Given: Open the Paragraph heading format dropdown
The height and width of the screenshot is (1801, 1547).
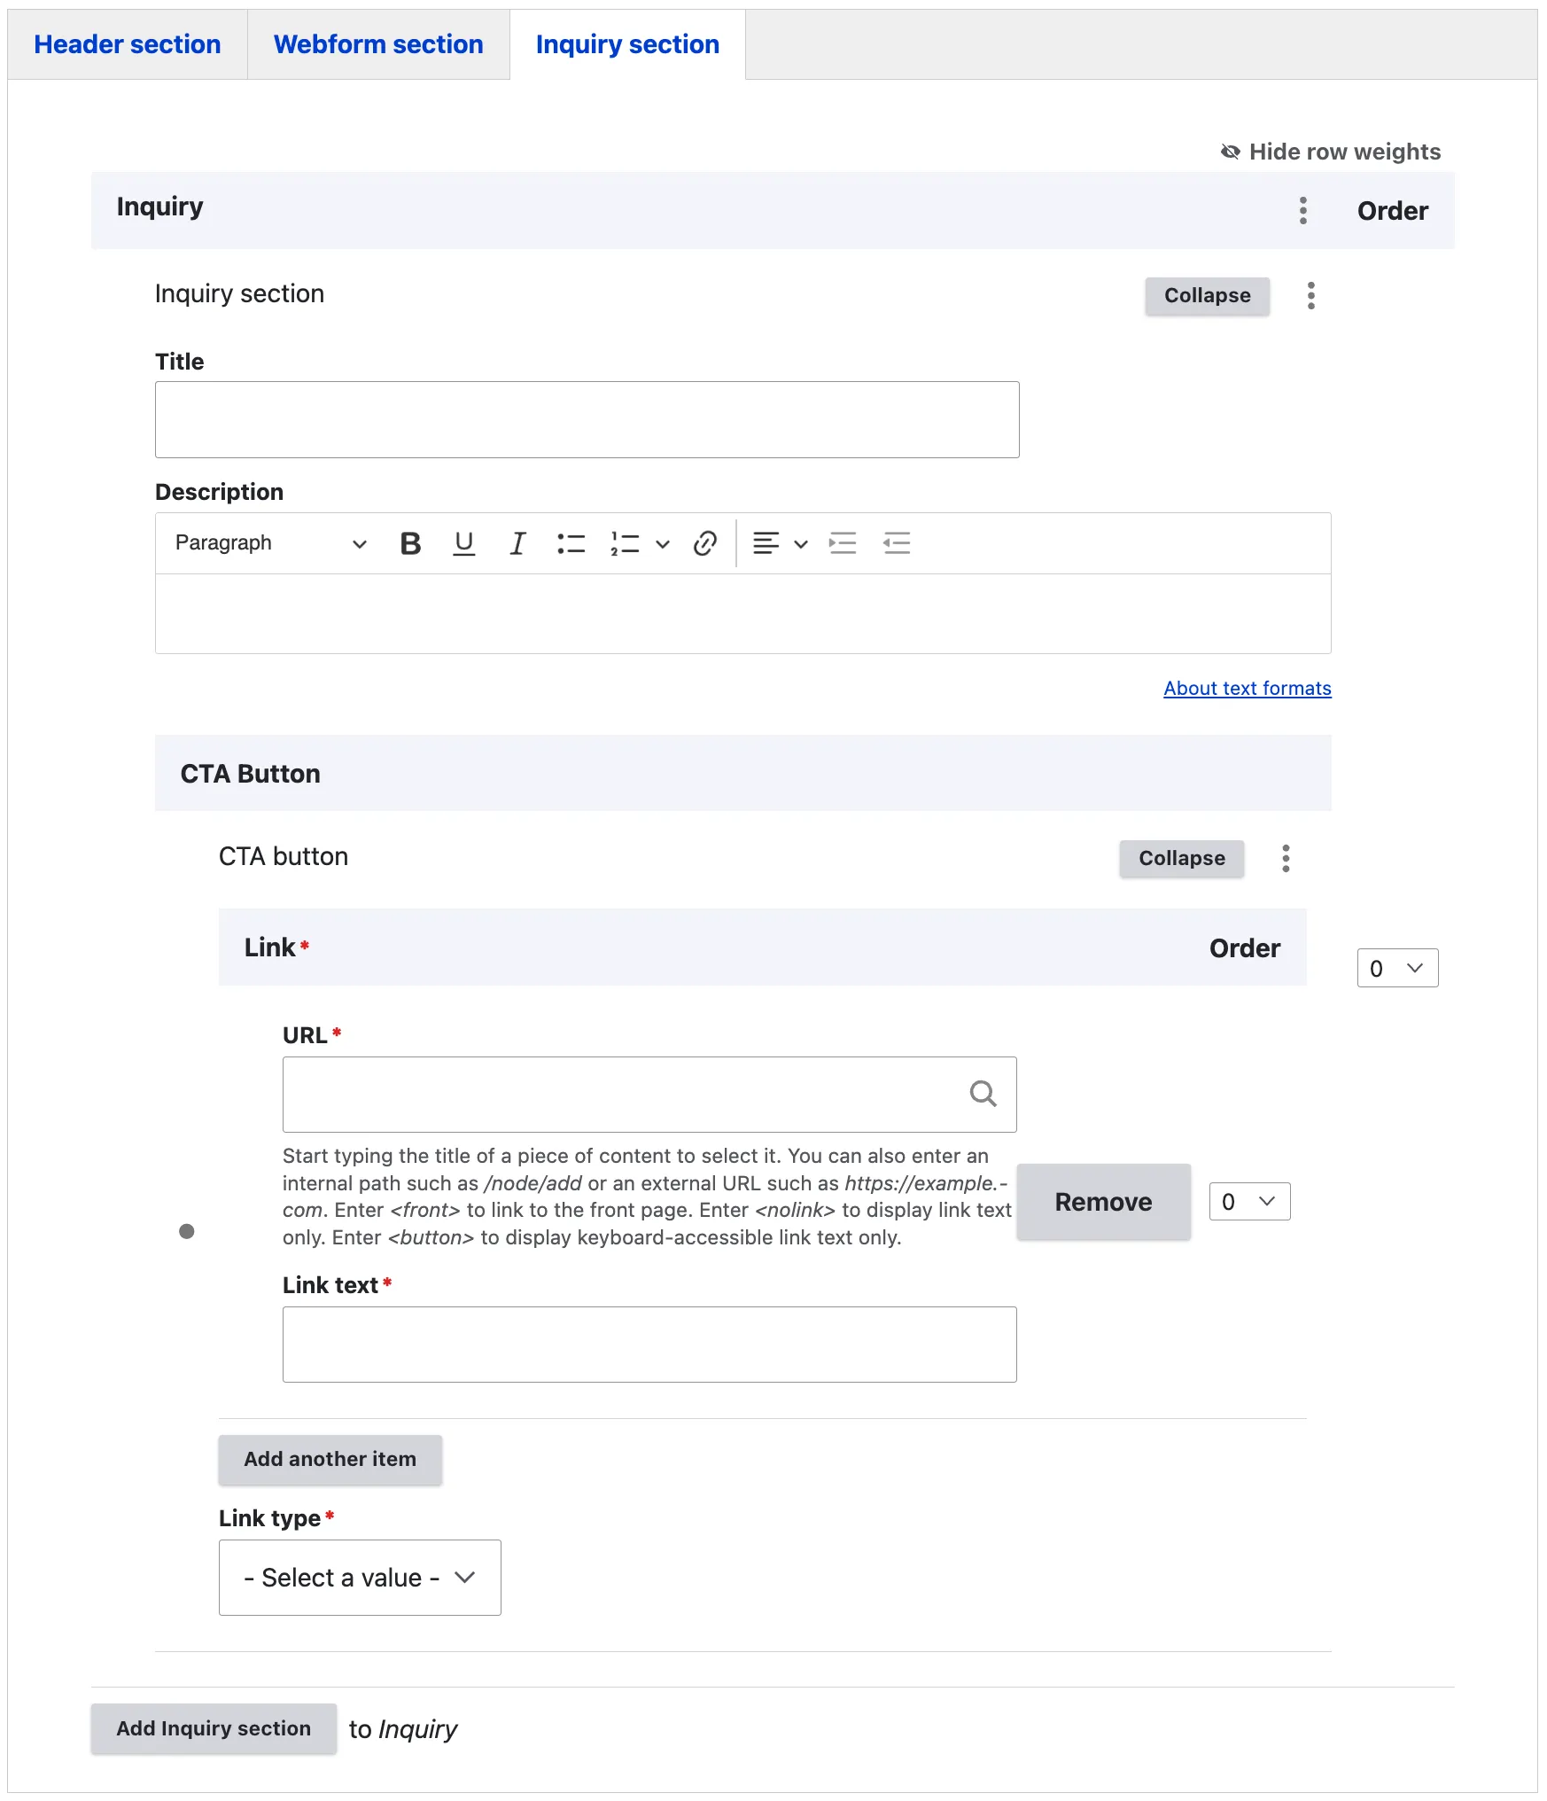Looking at the screenshot, I should [x=270, y=543].
